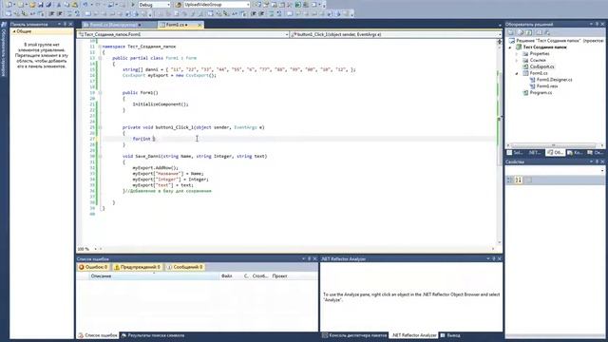This screenshot has height=342, width=608.
Task: Collapse the Общие toolbox group
Action: click(14, 31)
